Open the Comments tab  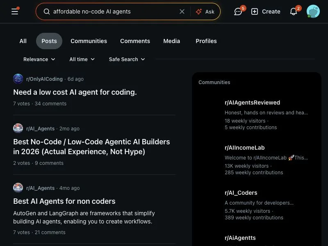(x=135, y=41)
